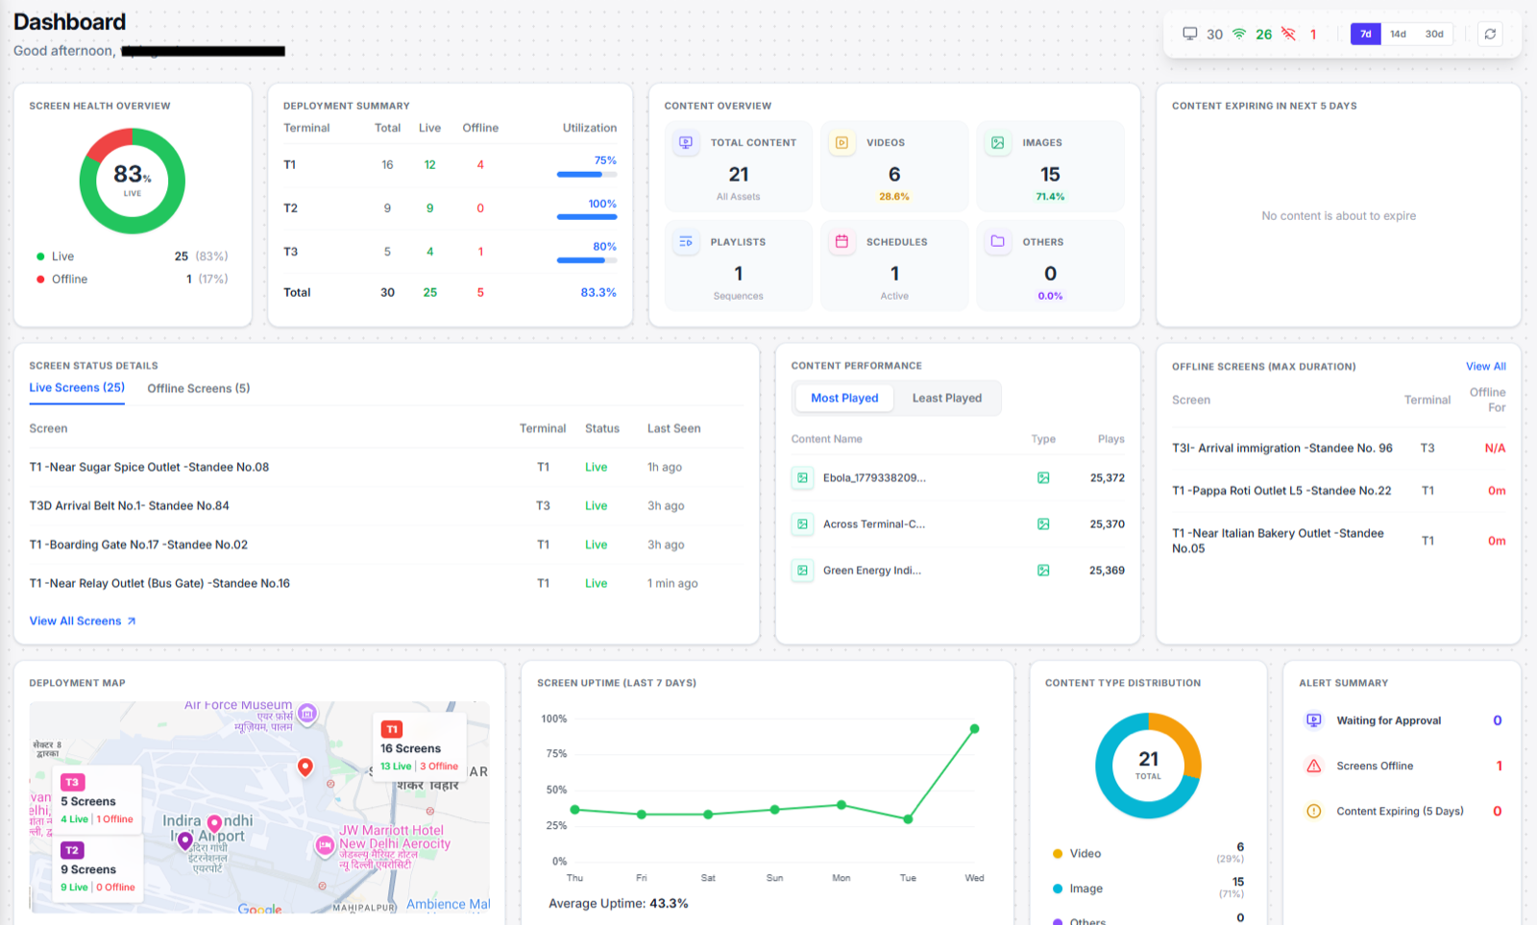1537x925 pixels.
Task: Click the Last Seen column header
Action: click(673, 428)
